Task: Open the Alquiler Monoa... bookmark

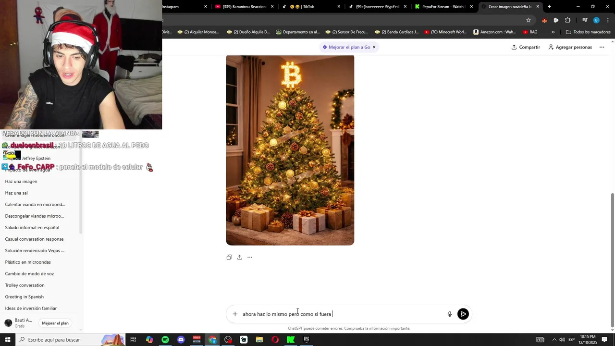Action: [x=198, y=32]
